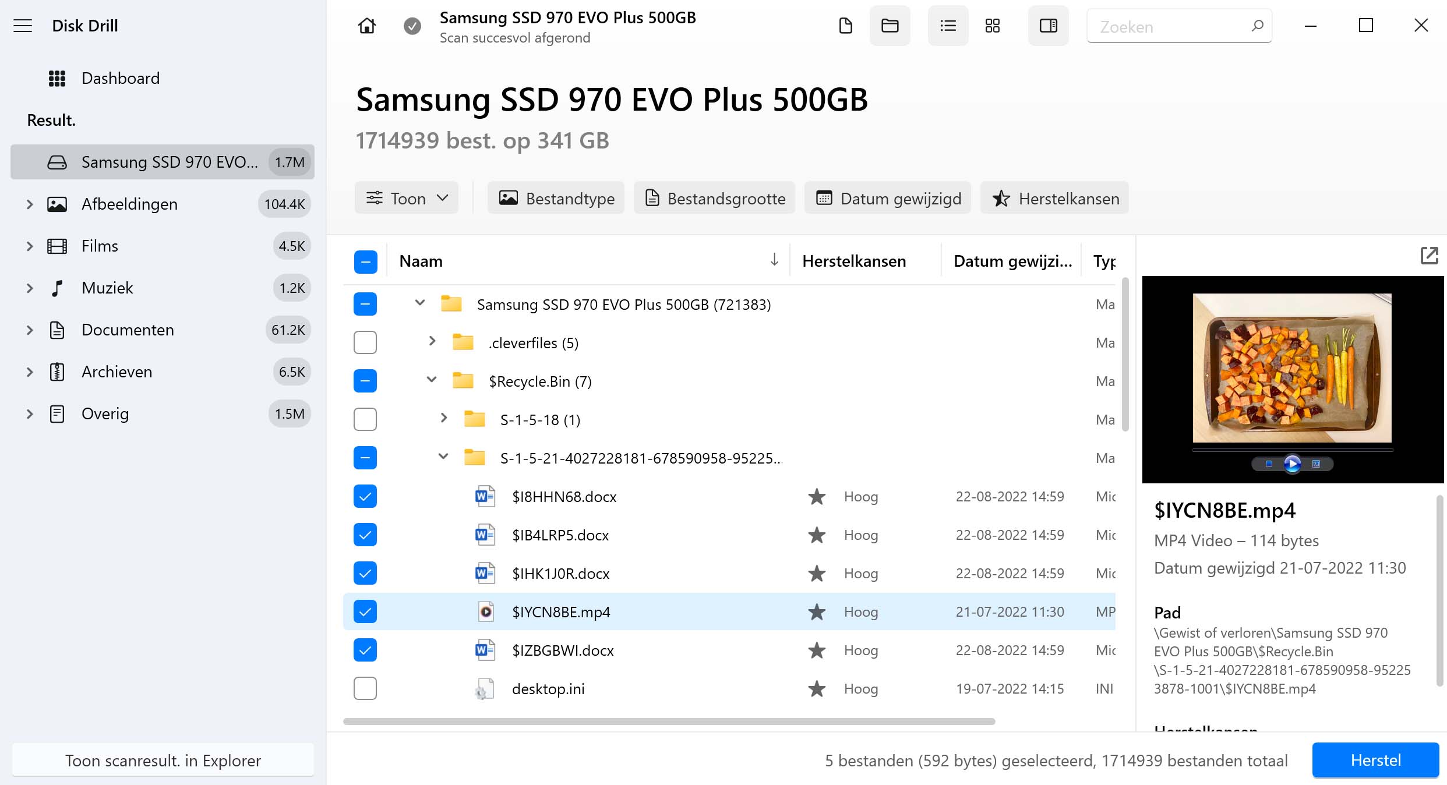This screenshot has width=1447, height=785.
Task: Click the scan completed checkmark icon
Action: tap(412, 26)
